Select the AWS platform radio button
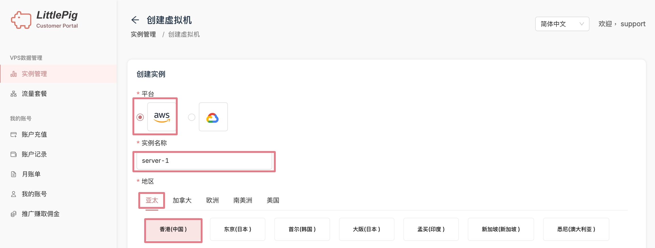The image size is (655, 248). tap(140, 117)
